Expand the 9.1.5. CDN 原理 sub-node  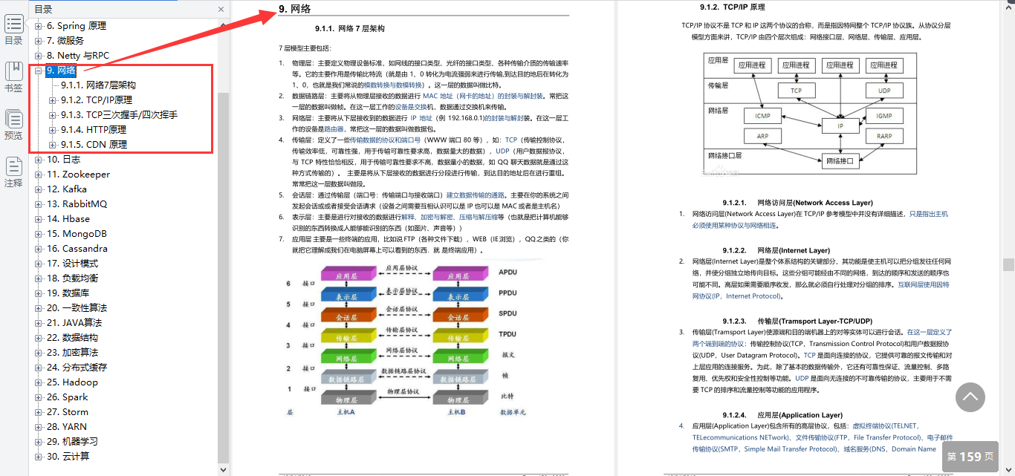click(53, 145)
